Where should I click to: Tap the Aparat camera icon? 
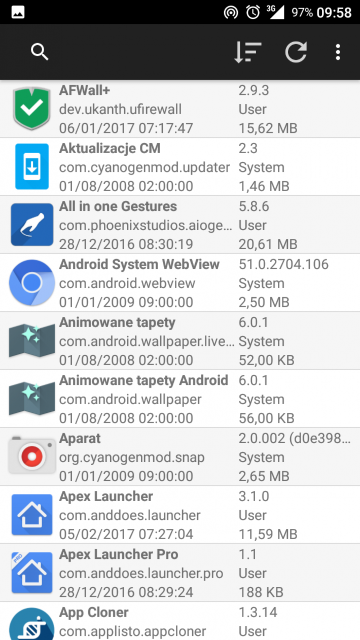(x=32, y=456)
